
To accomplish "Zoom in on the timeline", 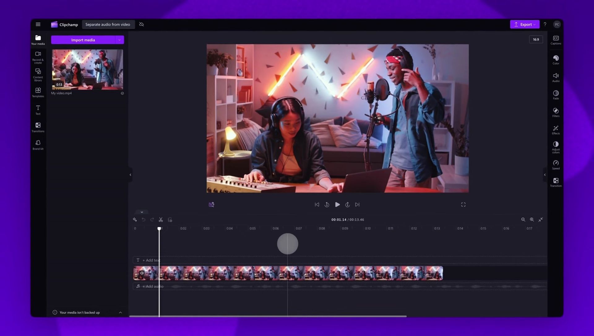I will point(532,220).
